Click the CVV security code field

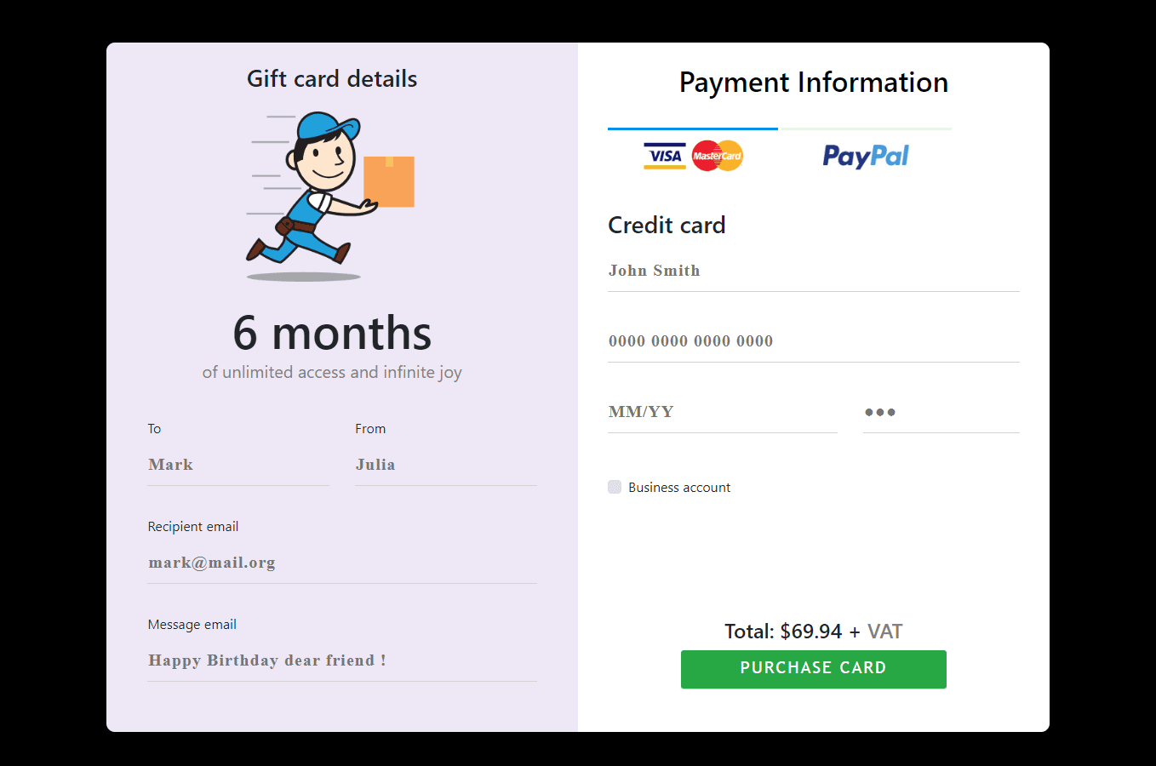point(941,412)
